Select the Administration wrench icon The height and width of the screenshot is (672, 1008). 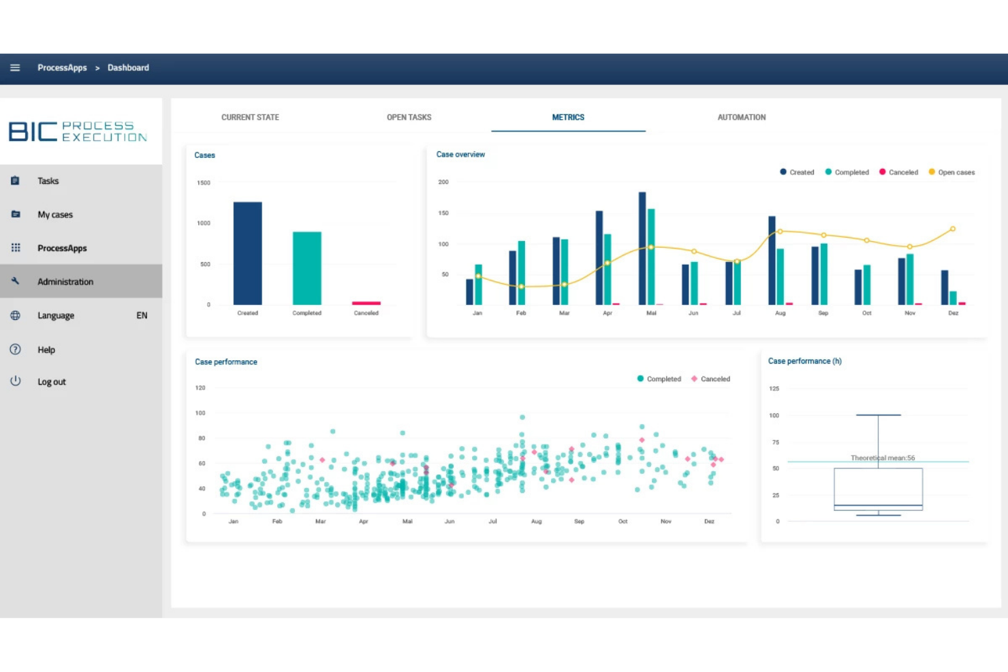pos(15,281)
